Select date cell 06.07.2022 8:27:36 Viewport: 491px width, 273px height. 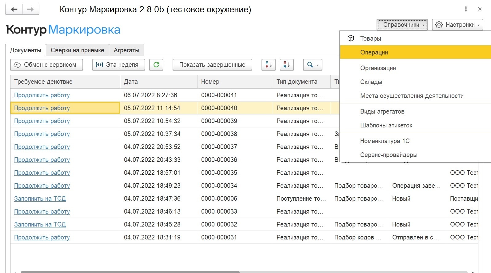click(159, 95)
